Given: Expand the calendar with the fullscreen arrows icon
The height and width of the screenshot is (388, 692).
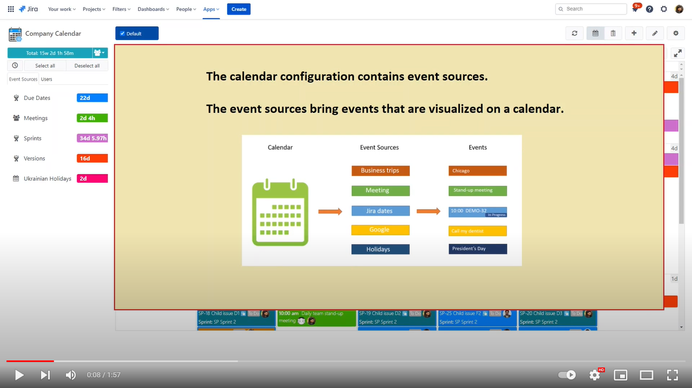Looking at the screenshot, I should pos(677,53).
